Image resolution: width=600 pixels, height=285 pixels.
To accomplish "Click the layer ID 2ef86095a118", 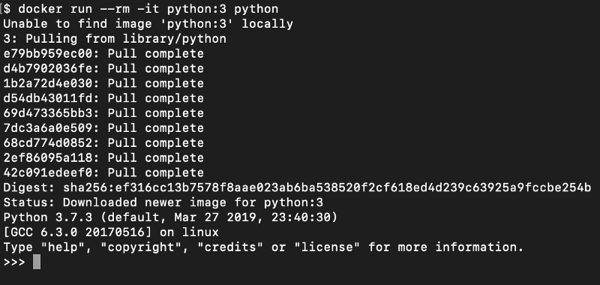I will [48, 158].
